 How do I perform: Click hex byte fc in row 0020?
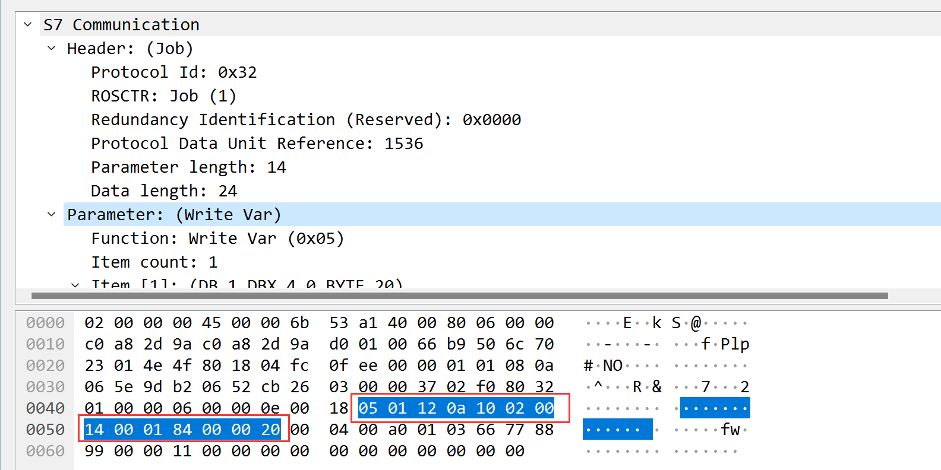tap(299, 366)
